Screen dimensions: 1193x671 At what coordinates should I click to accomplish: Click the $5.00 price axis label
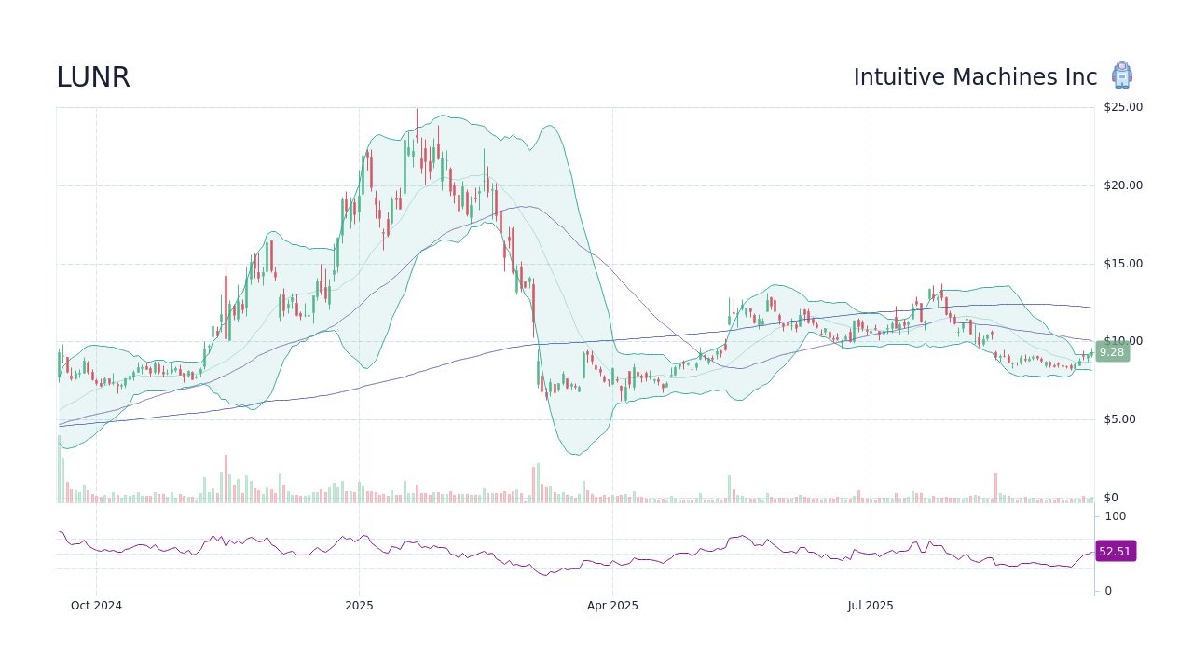(x=1120, y=419)
